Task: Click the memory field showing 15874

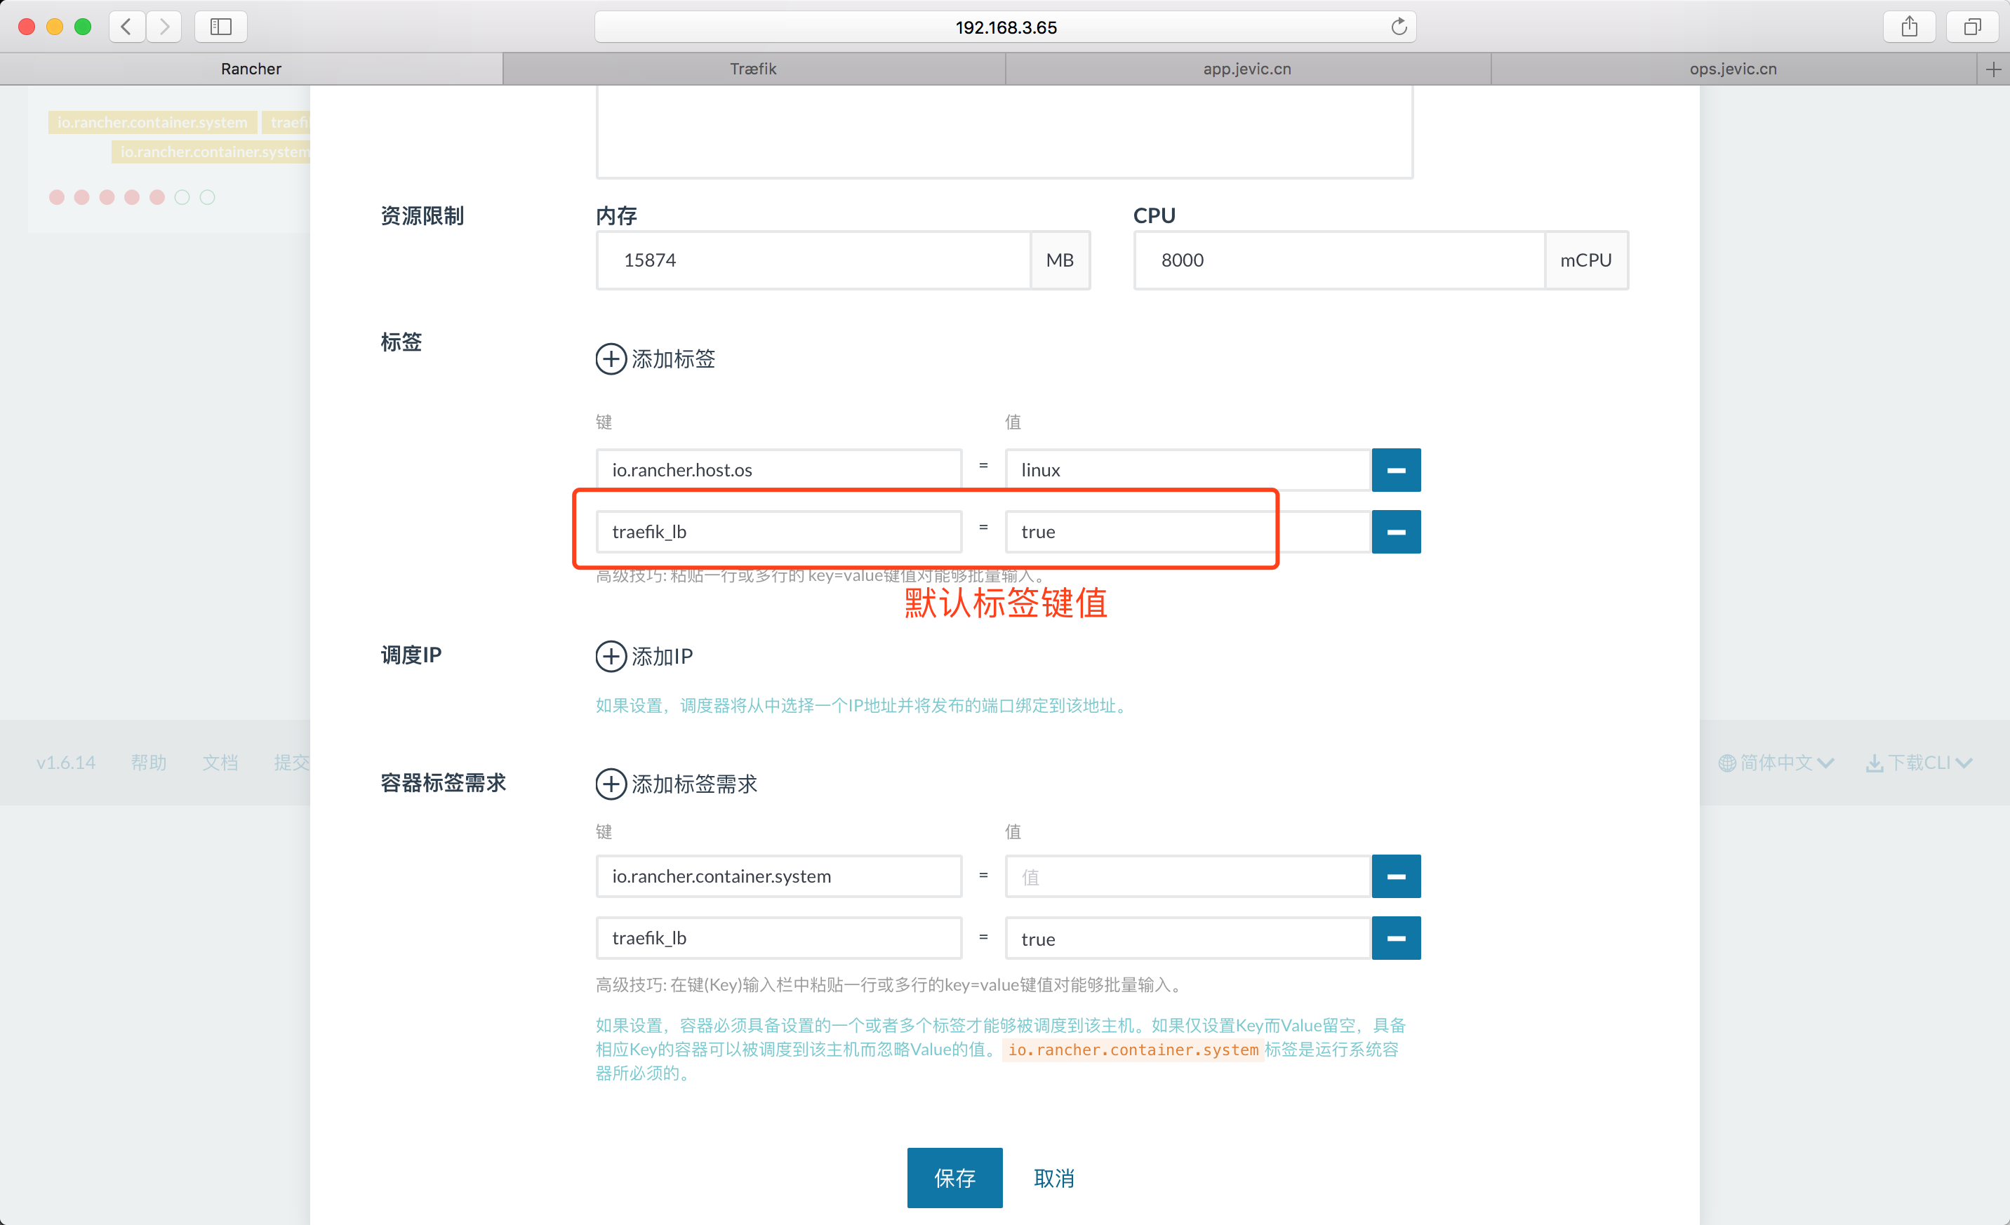Action: click(x=813, y=260)
